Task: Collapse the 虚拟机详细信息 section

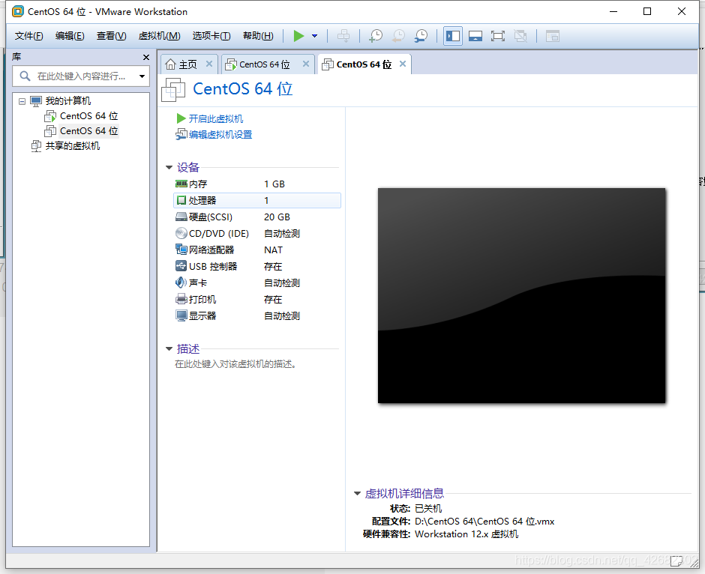Action: coord(357,493)
